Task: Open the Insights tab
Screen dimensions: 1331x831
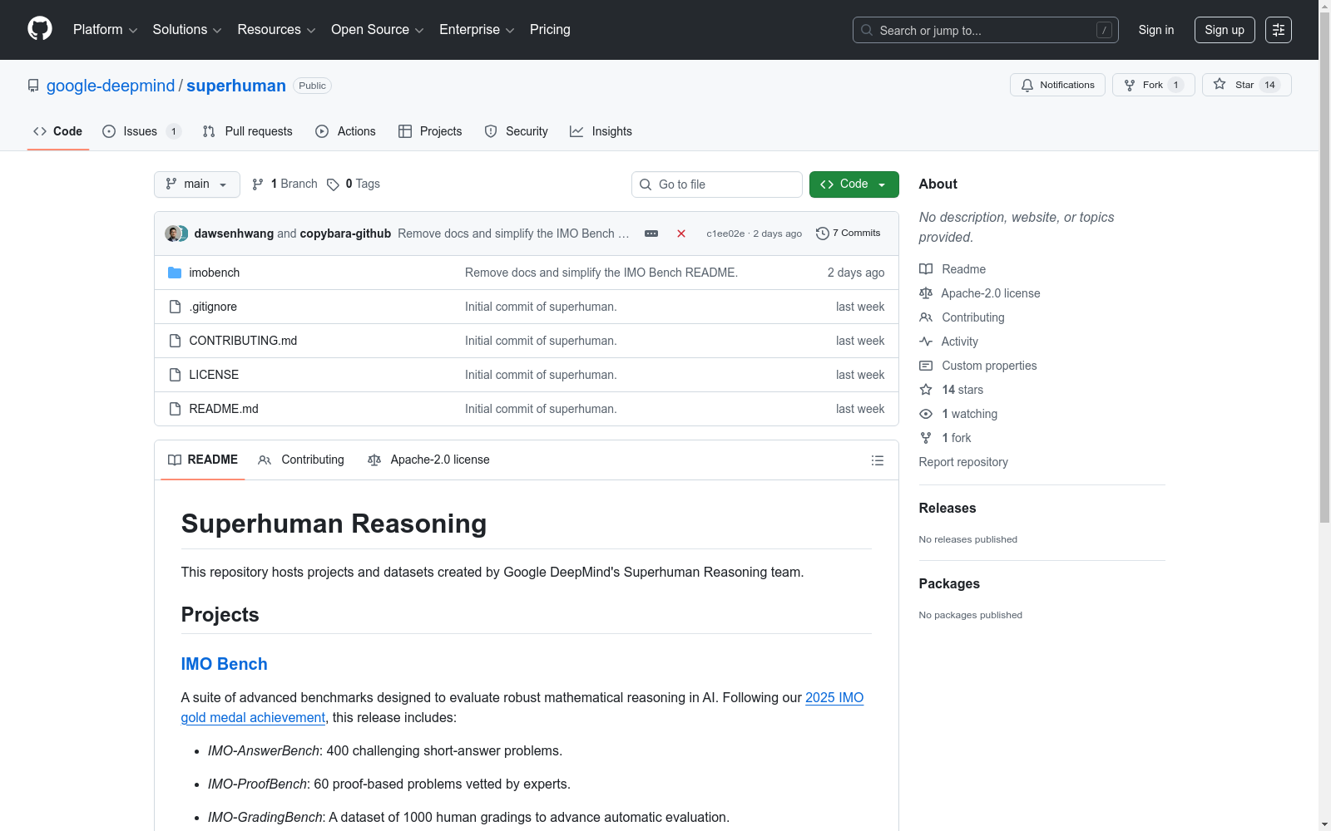Action: [601, 131]
